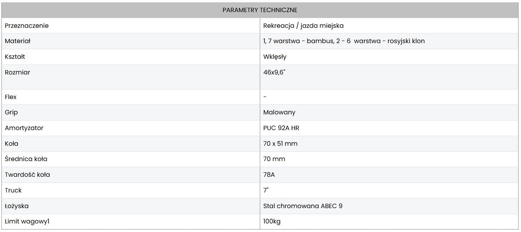Image resolution: width=521 pixels, height=232 pixels.
Task: Click the Przeznaczenie row label
Action: (x=27, y=26)
